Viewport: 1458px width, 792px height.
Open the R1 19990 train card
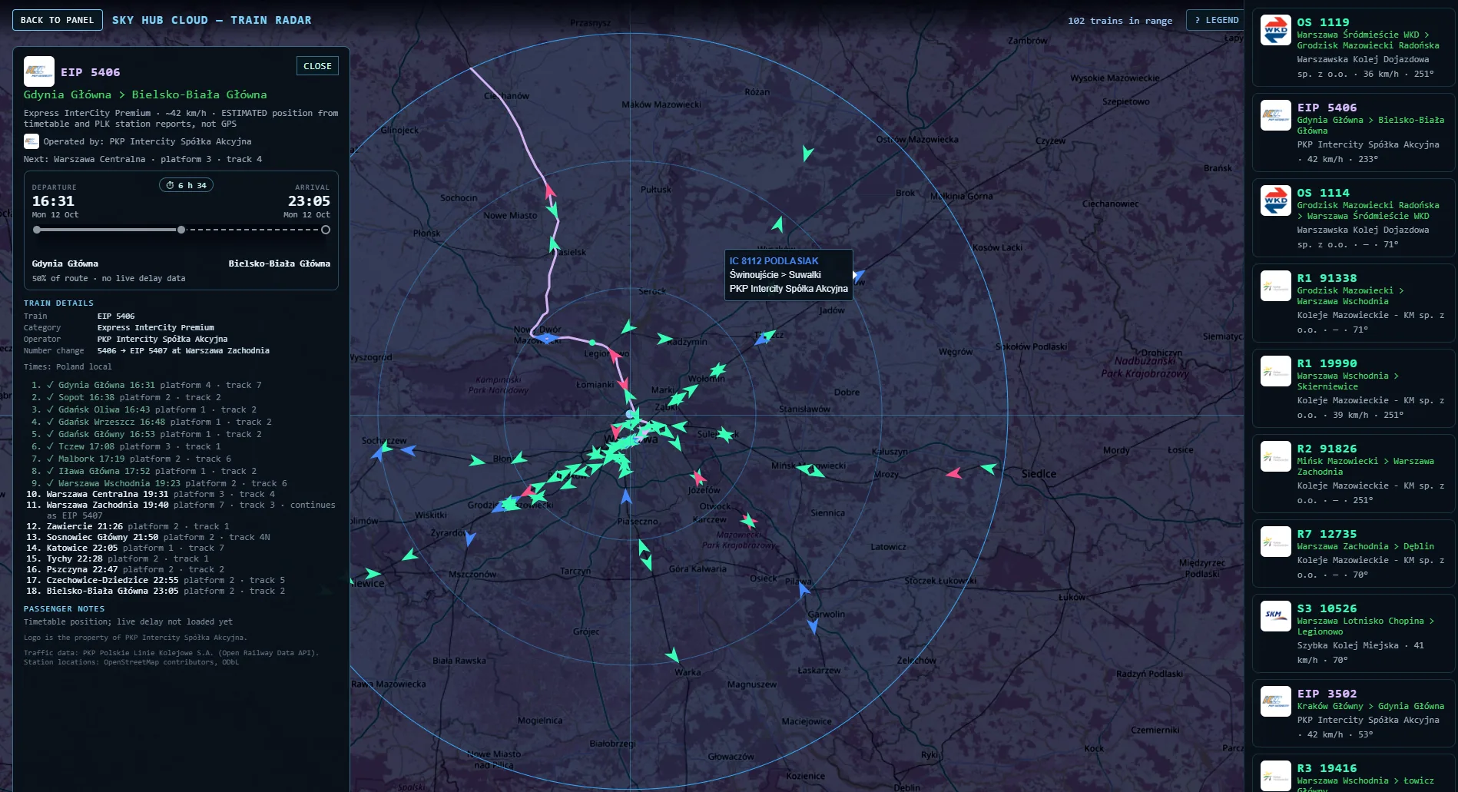(x=1354, y=389)
